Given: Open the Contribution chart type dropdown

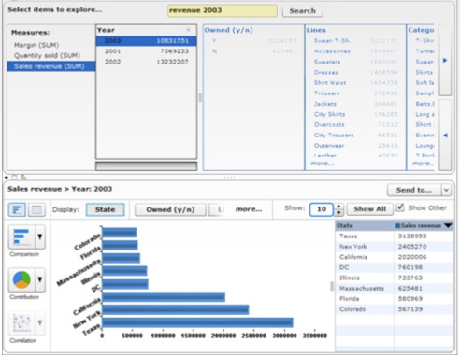Looking at the screenshot, I should [x=40, y=279].
